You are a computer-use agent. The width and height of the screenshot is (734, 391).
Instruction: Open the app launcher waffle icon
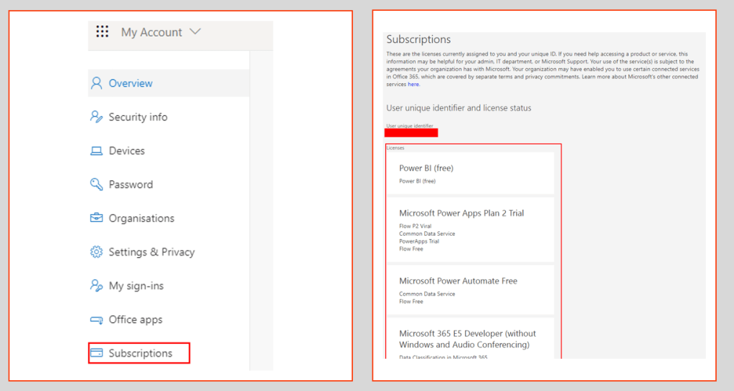click(102, 32)
